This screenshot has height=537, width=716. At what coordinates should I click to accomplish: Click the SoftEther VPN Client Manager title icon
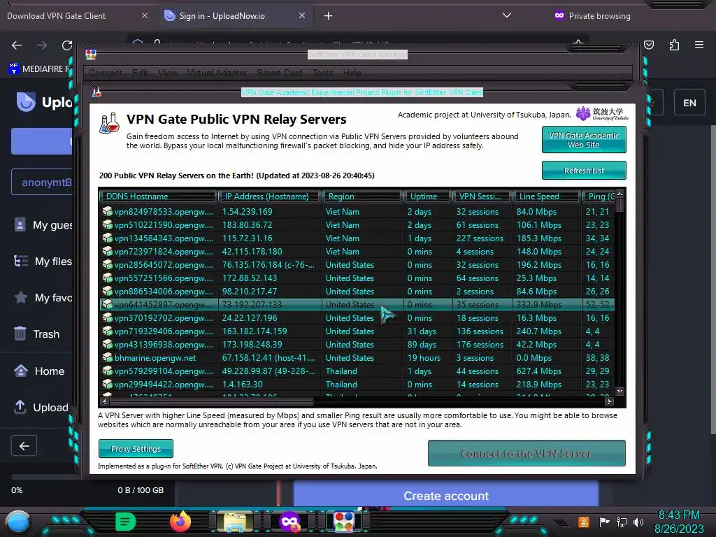[91, 55]
